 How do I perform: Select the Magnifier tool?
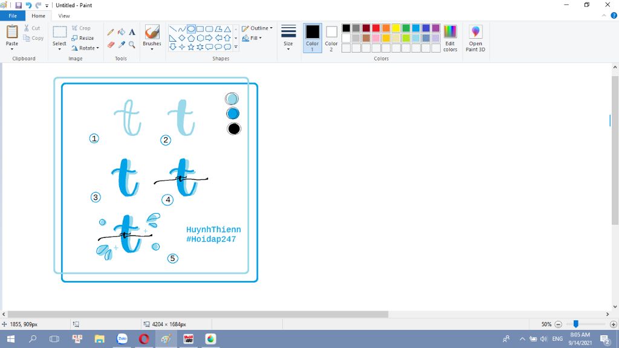pos(132,45)
